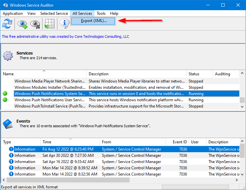Open the Help menu
Image resolution: width=246 pixels, height=190 pixels.
pyautogui.click(x=114, y=13)
